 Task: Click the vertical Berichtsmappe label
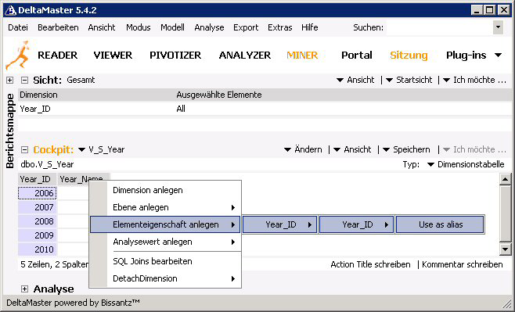(x=10, y=131)
